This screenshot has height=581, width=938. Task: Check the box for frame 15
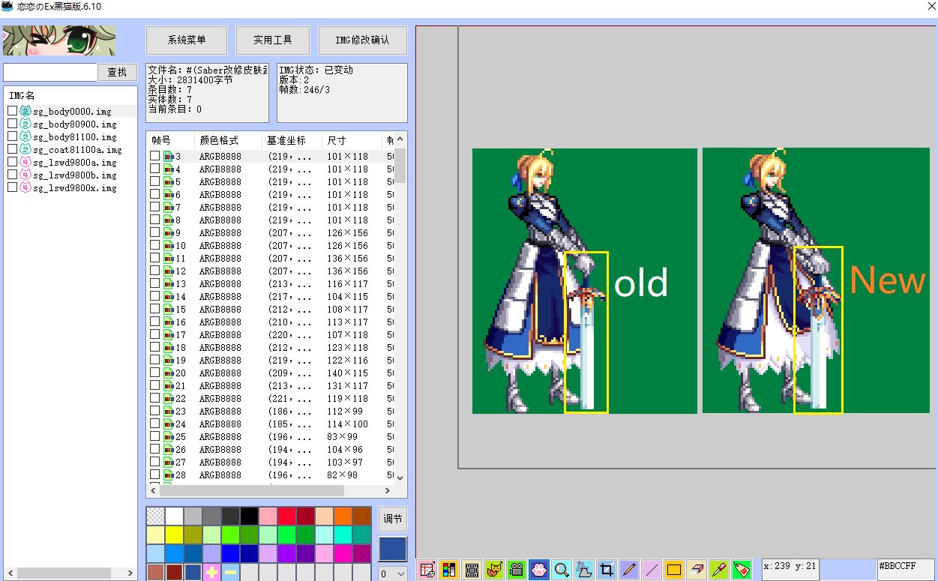(154, 309)
